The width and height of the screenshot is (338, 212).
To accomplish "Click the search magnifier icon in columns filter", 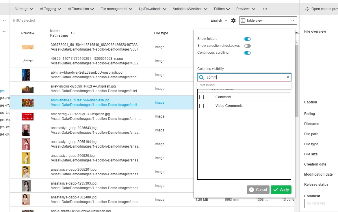I will [202, 77].
